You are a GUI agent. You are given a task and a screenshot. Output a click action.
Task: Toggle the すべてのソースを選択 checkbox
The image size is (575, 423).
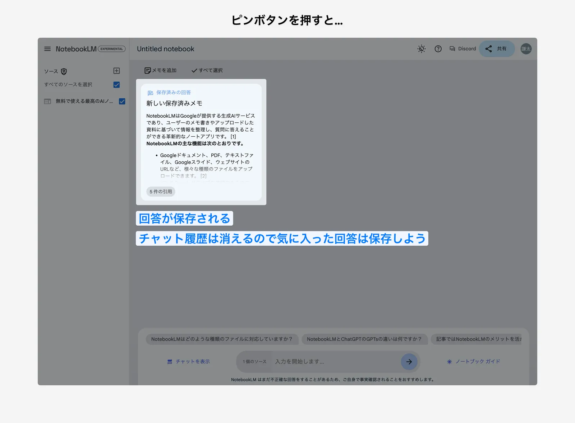116,85
